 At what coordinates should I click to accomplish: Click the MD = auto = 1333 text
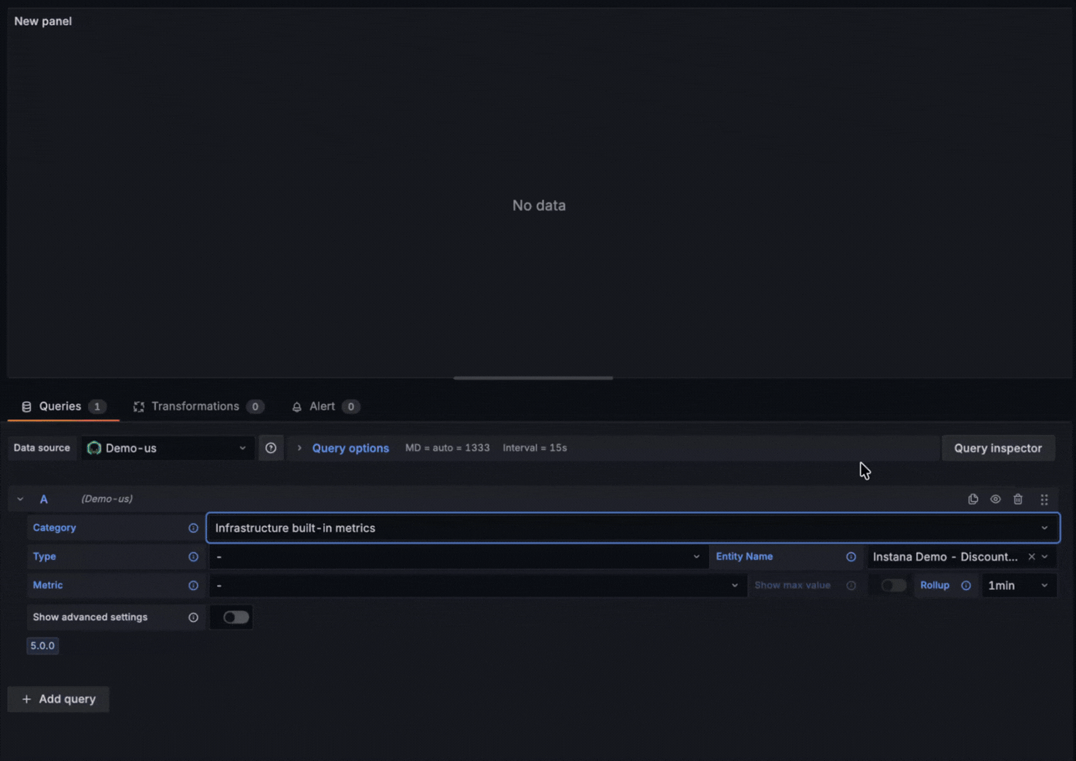pos(447,448)
